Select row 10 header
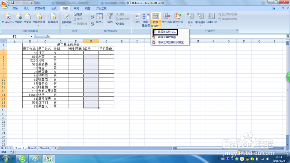290x163 pixels. (x=3, y=79)
